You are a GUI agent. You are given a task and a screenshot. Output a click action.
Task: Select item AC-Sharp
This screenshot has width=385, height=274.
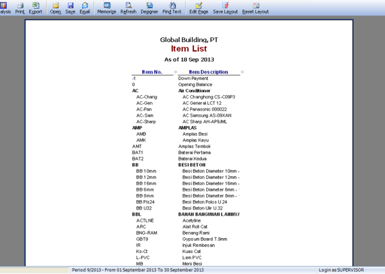[x=146, y=122]
